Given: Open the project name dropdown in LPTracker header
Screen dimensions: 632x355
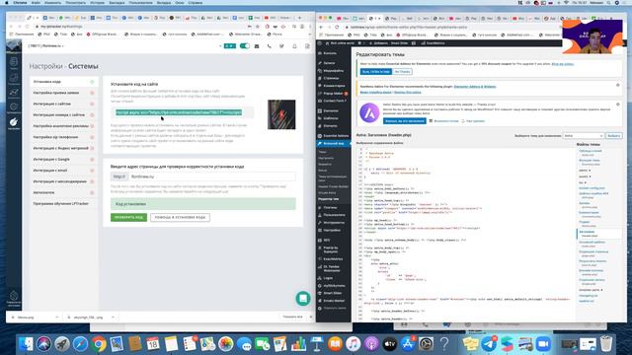Looking at the screenshot, I should tap(46, 46).
